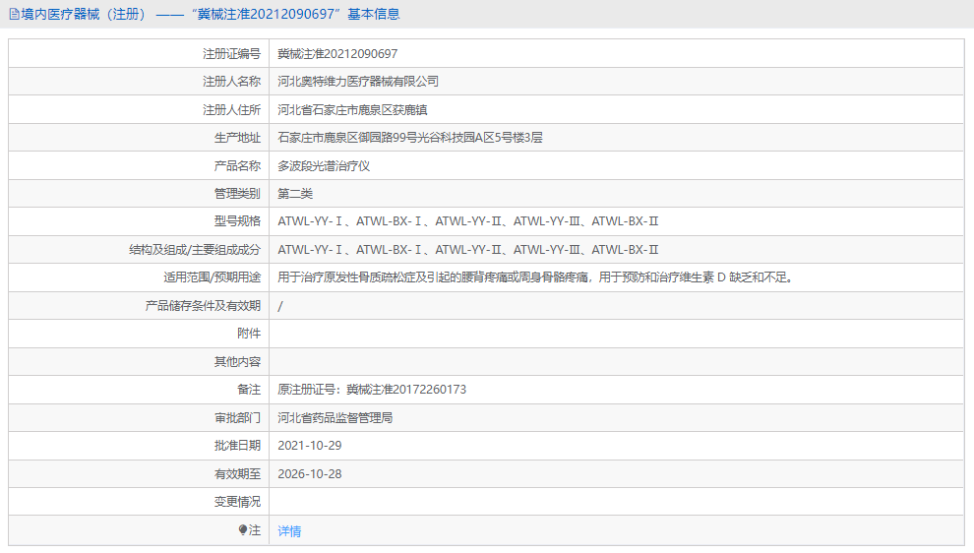Click the 结构及组成/主要组成成分 label

195,250
